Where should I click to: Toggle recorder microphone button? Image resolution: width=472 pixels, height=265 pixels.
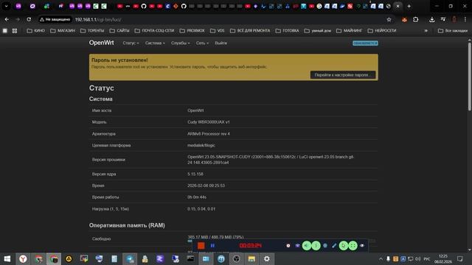point(316,245)
